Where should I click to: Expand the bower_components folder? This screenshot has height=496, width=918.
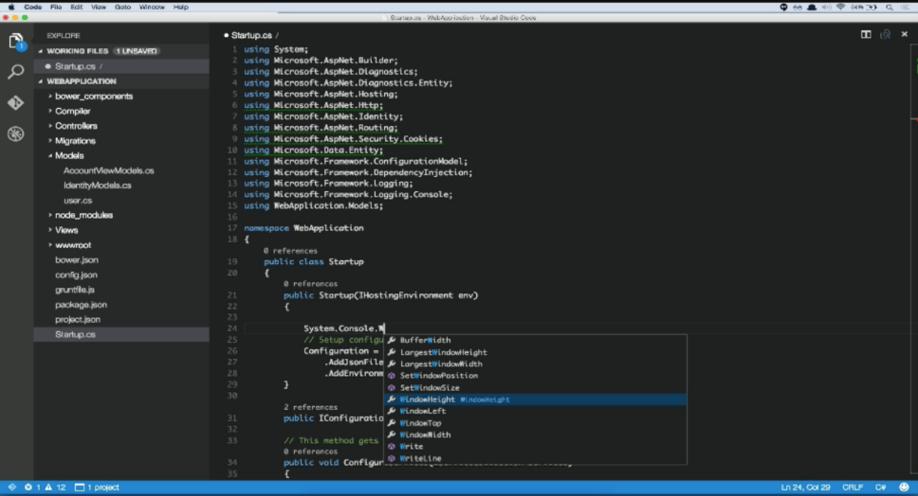(x=93, y=97)
